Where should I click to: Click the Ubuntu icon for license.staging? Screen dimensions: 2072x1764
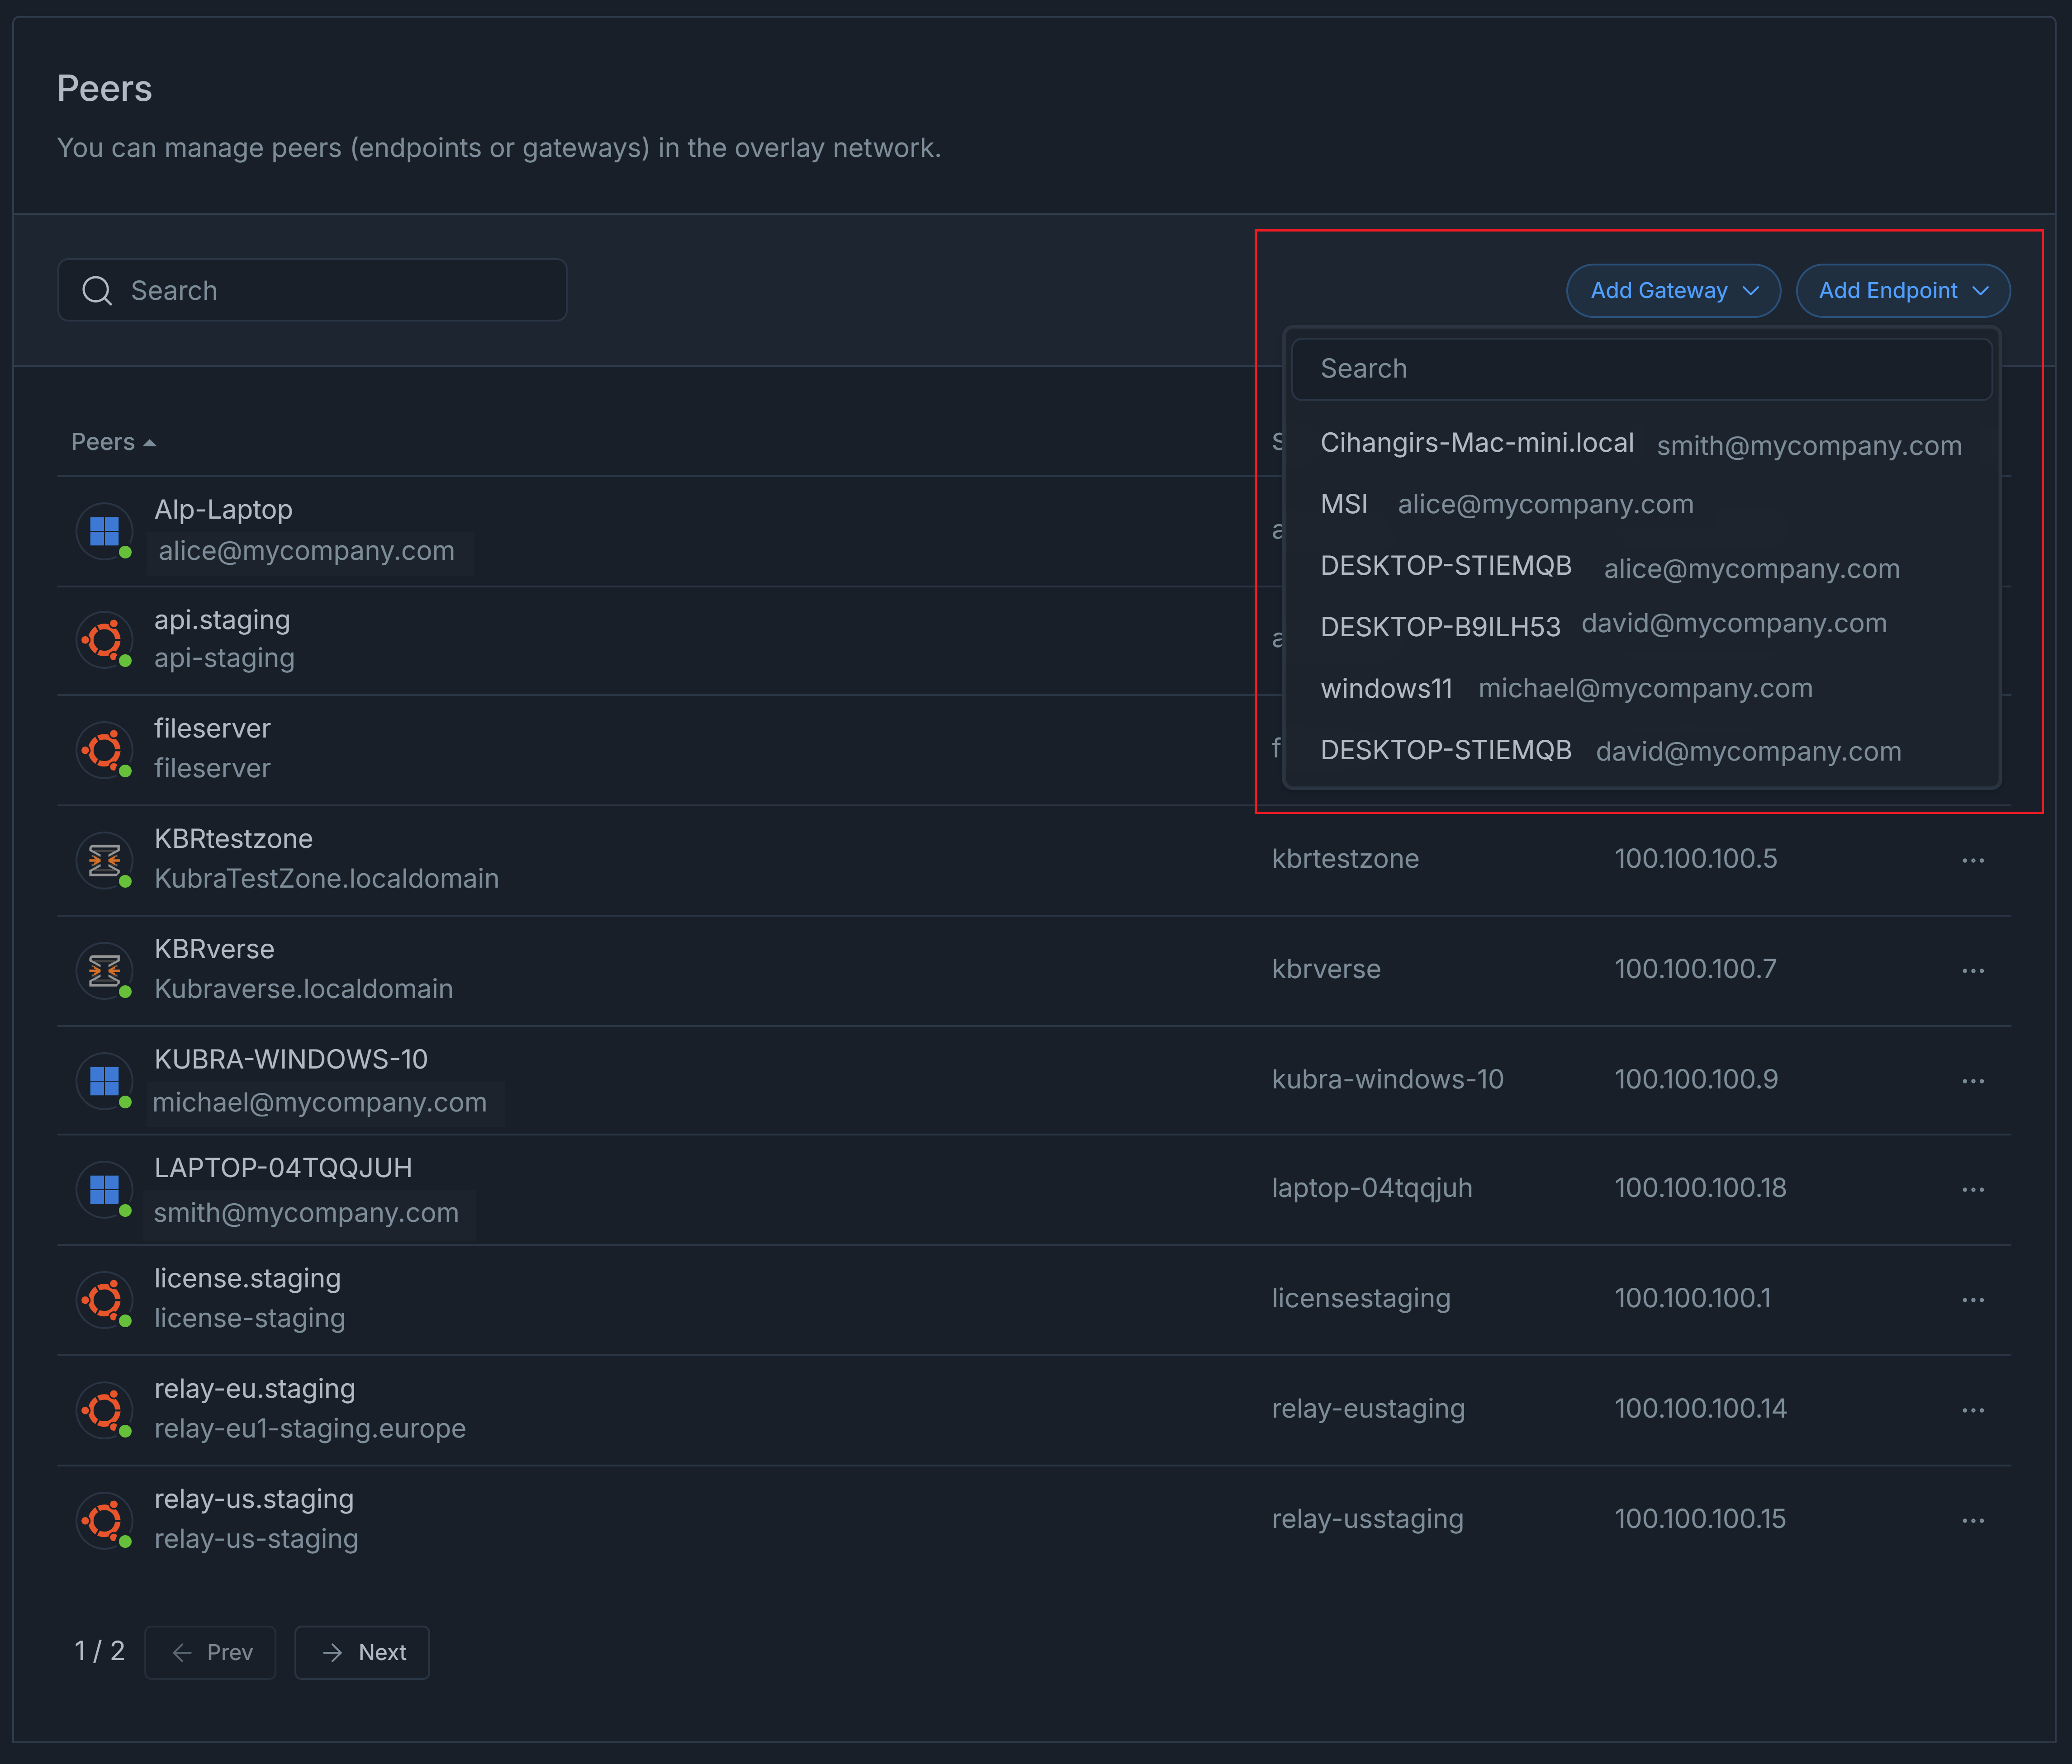[x=104, y=1300]
